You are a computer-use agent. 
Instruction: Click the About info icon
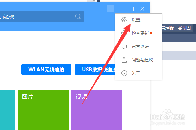pyautogui.click(x=124, y=73)
